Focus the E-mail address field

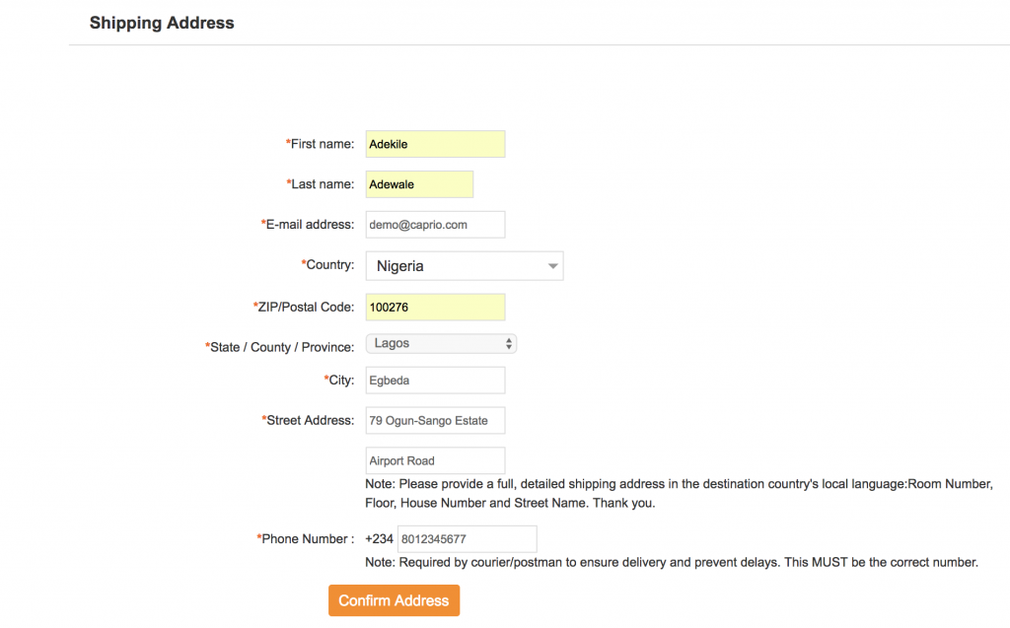(x=435, y=225)
